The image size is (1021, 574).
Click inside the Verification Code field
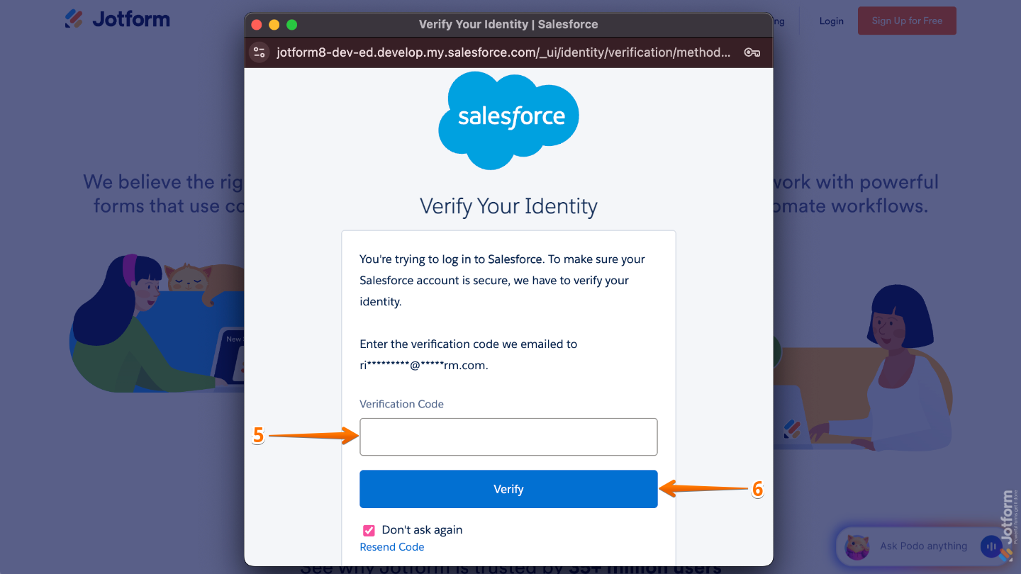pyautogui.click(x=508, y=437)
